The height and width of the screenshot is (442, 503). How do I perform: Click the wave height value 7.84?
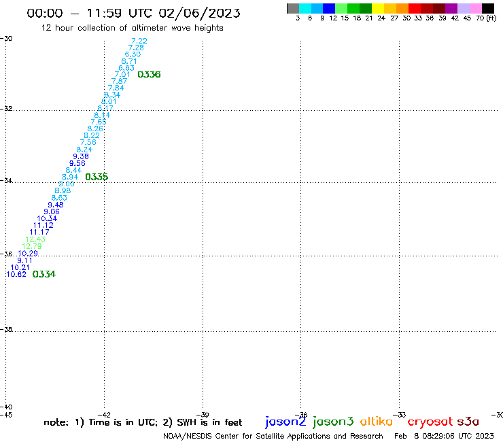click(116, 88)
